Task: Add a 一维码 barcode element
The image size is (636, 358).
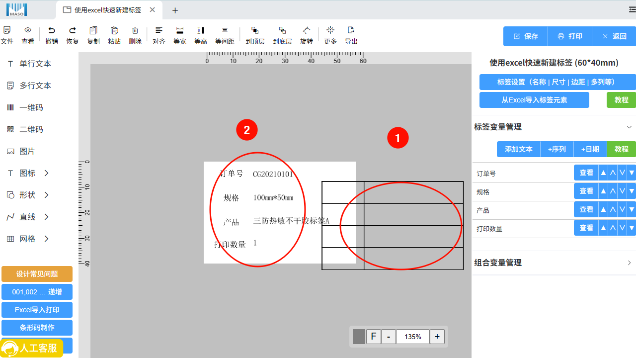Action: click(x=26, y=107)
